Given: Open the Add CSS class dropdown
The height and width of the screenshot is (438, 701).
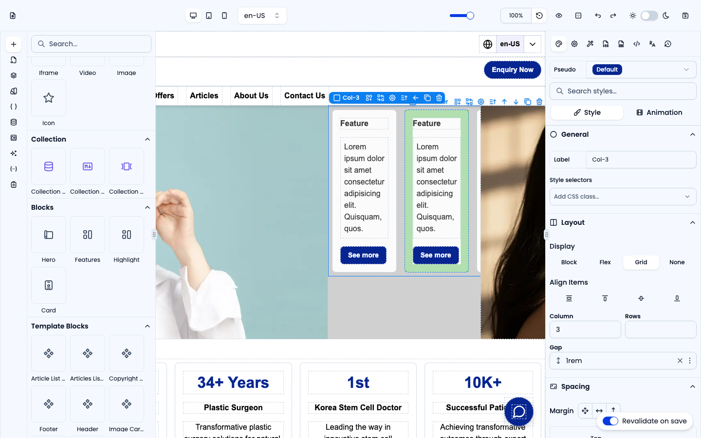Looking at the screenshot, I should 623,197.
